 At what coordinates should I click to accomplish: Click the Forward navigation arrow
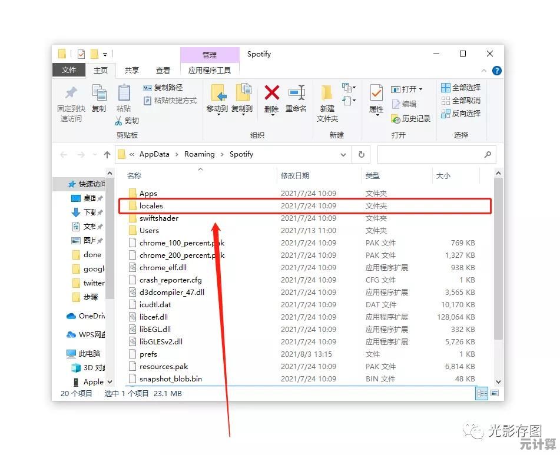click(81, 155)
